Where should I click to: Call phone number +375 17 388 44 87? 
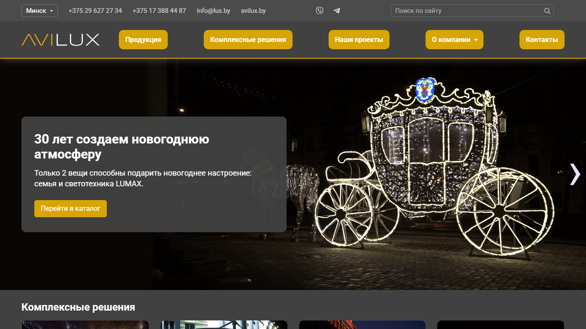(x=159, y=11)
